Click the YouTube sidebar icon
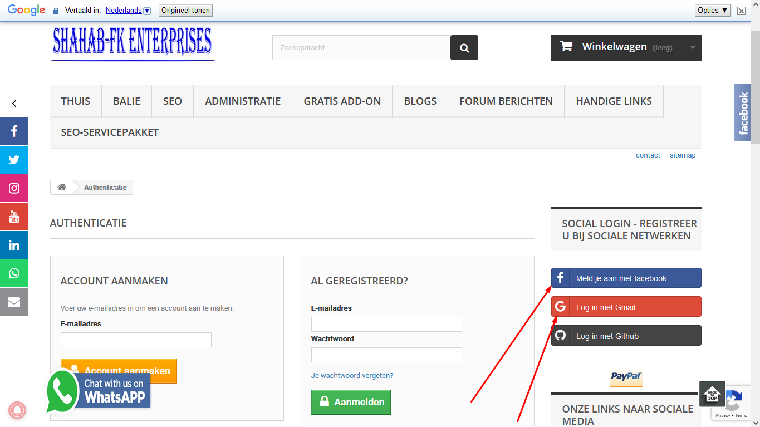This screenshot has width=760, height=427. [x=14, y=217]
